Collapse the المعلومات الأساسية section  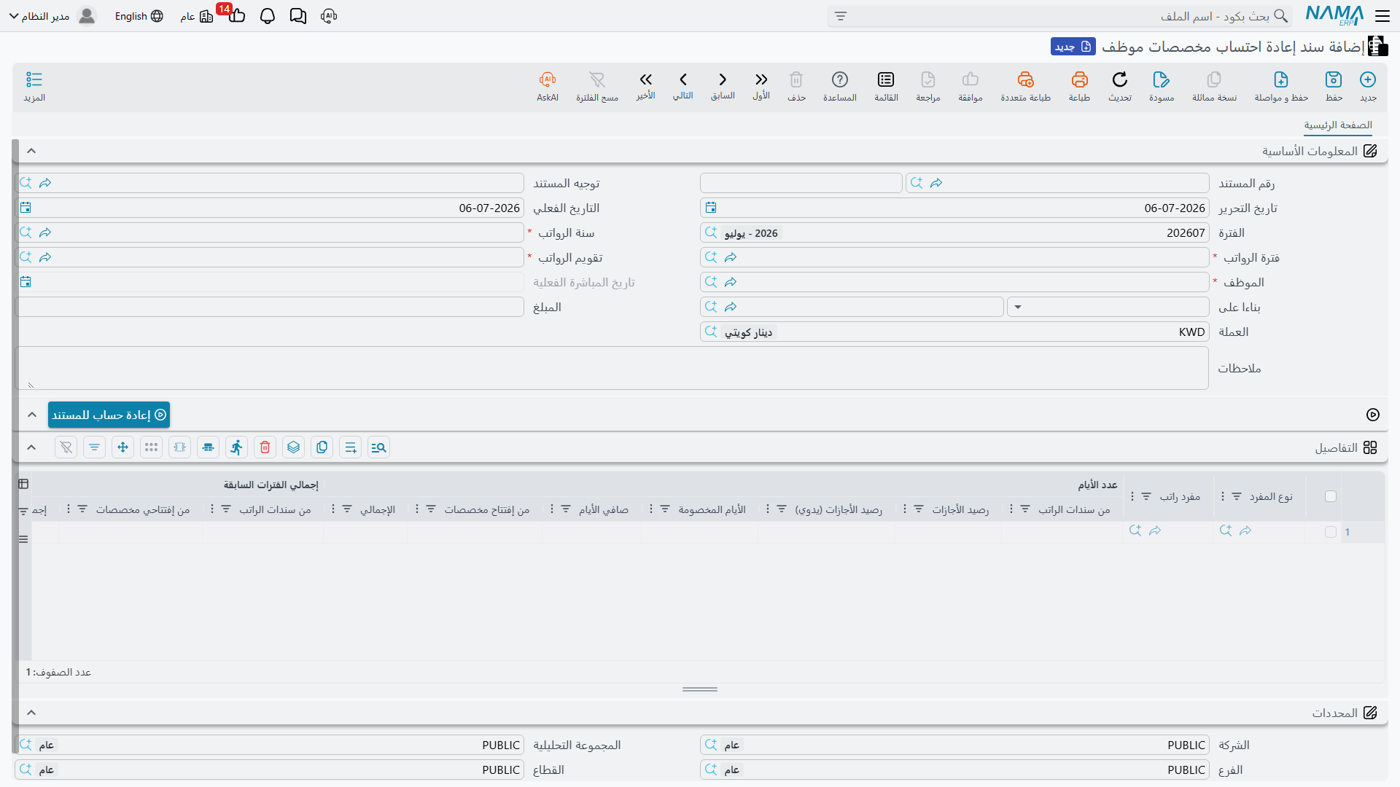(31, 151)
